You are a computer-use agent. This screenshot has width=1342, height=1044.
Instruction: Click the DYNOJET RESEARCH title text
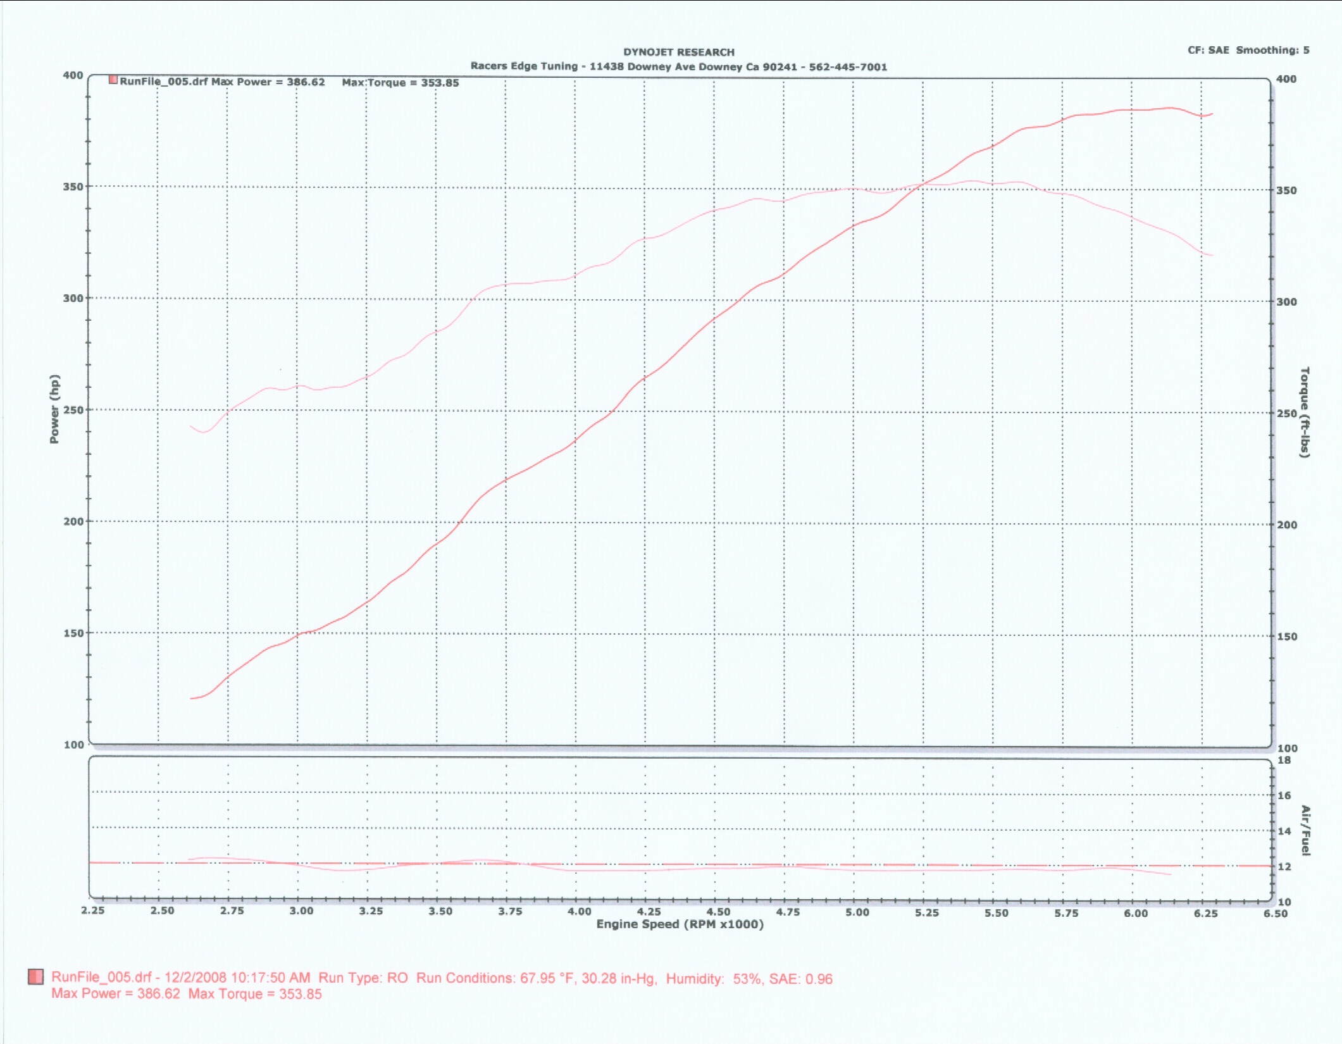pos(678,52)
